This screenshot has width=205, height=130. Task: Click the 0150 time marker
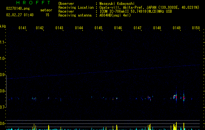pyautogui.click(x=196, y=28)
